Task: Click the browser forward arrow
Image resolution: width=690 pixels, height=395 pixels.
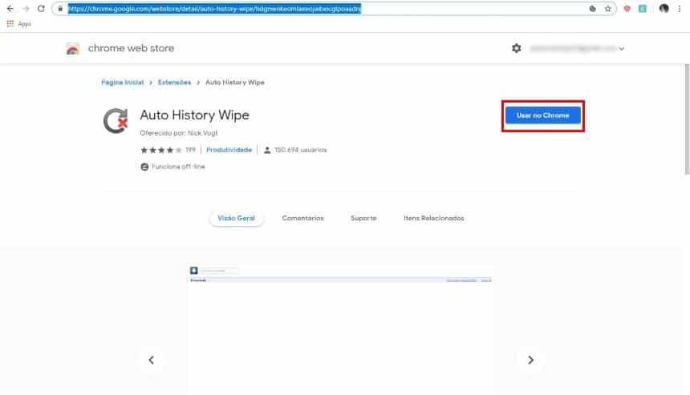Action: click(x=26, y=9)
